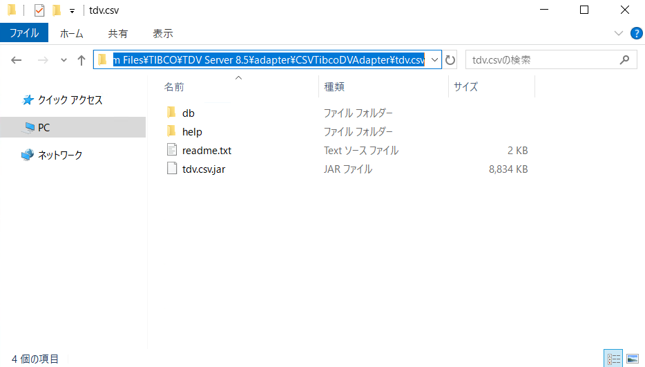645x367 pixels.
Task: Click the help folder icon
Action: pos(171,131)
